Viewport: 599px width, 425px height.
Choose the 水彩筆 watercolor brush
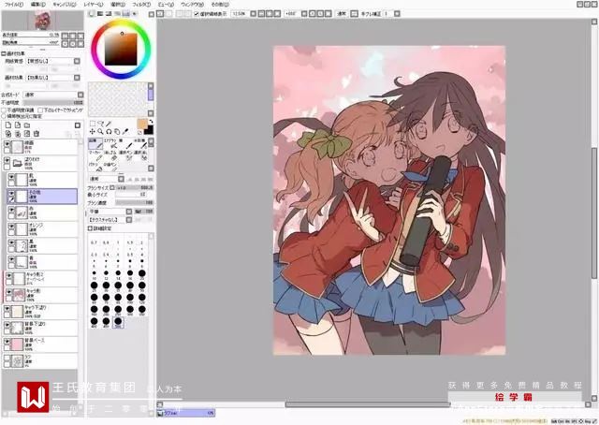point(139,143)
